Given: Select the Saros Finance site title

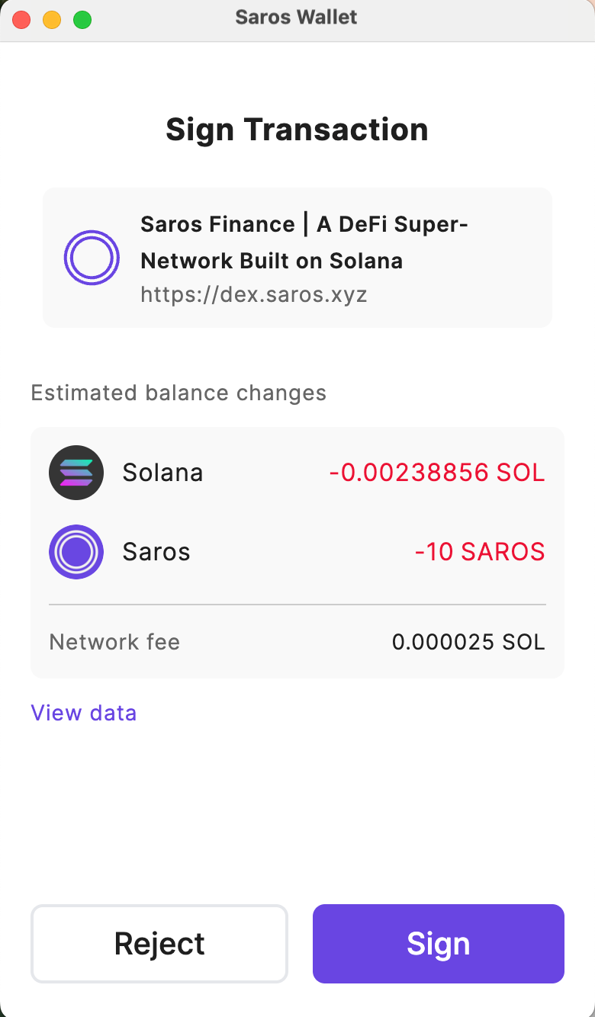Looking at the screenshot, I should [304, 242].
